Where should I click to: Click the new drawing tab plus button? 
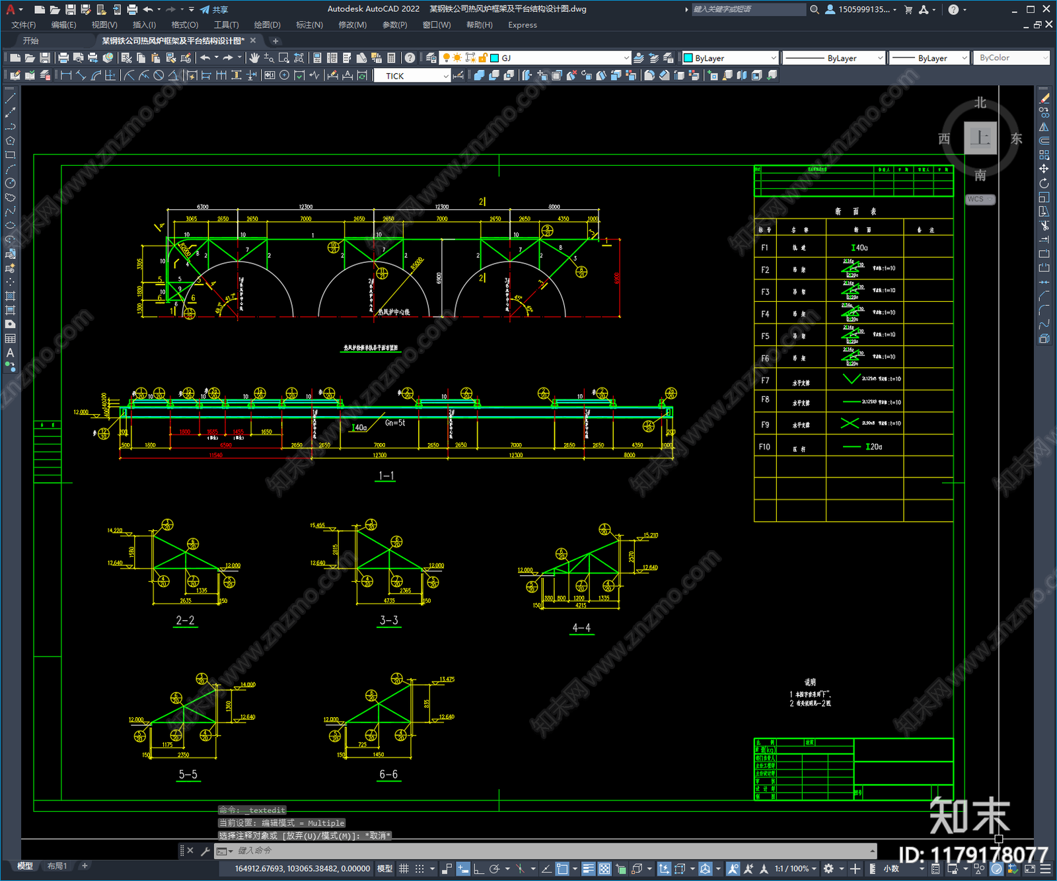point(275,41)
